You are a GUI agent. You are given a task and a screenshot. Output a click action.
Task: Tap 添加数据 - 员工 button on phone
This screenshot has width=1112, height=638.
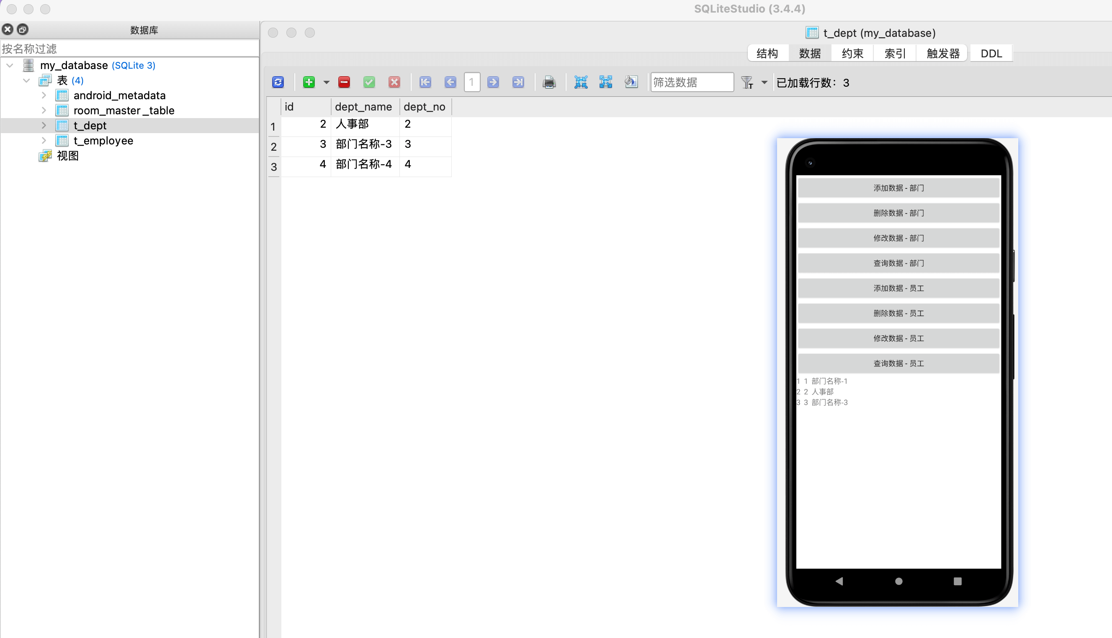click(898, 288)
